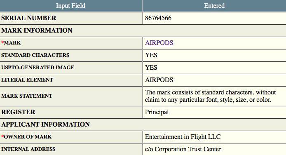
Task: Click the REGISTER row label
Action: coord(18,112)
